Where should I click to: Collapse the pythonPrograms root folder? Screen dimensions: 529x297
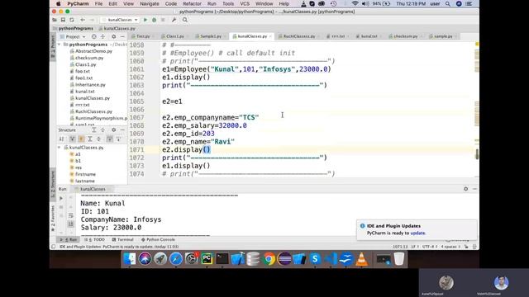click(60, 45)
